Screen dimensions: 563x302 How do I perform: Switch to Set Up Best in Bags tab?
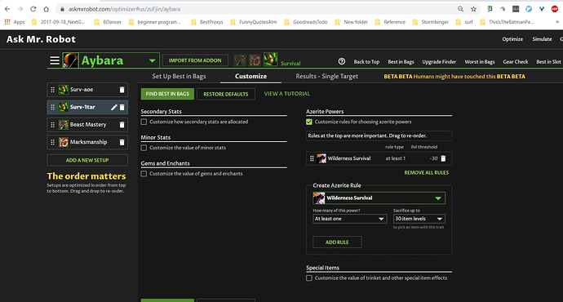point(179,76)
